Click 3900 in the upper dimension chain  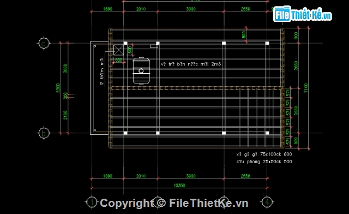[x=191, y=9]
